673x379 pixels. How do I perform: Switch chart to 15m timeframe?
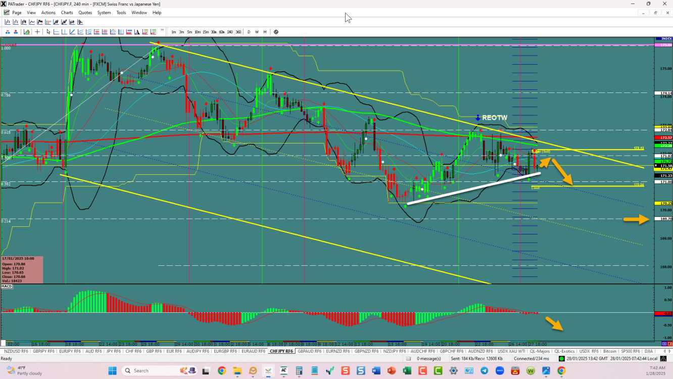206,32
